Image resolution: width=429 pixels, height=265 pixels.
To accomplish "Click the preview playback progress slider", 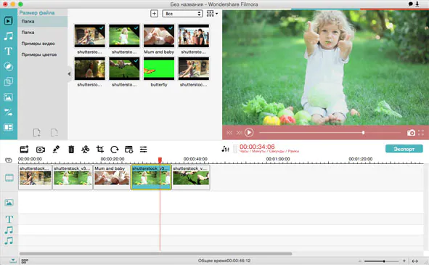I will (x=330, y=133).
